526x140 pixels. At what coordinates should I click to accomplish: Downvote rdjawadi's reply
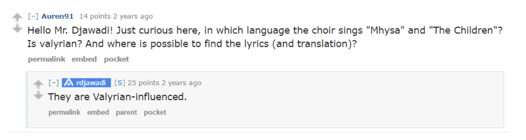click(38, 95)
